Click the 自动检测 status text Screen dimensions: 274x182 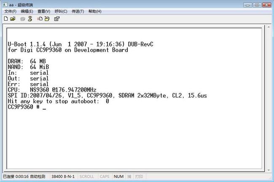click(x=38, y=177)
